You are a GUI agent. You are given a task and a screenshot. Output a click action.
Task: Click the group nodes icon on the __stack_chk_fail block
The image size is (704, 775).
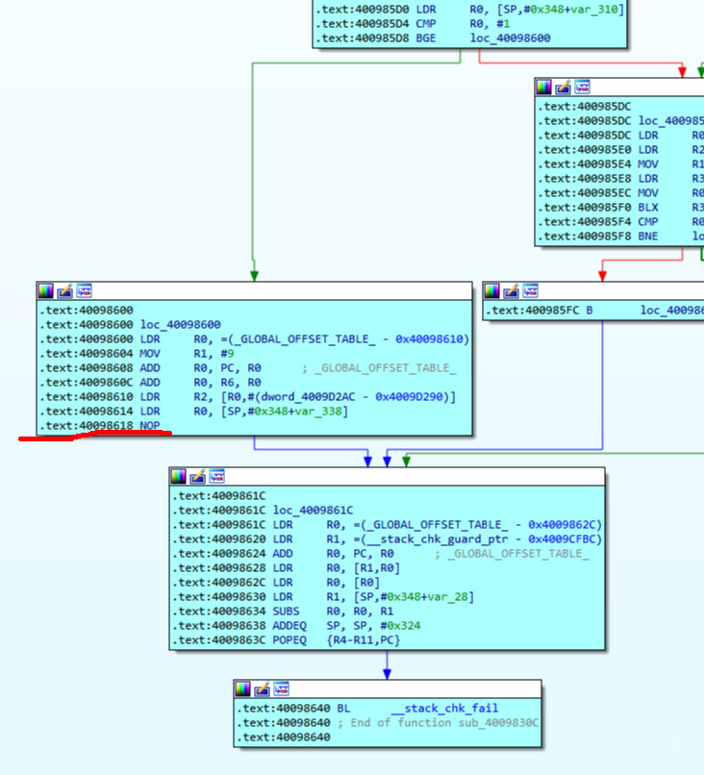[281, 688]
